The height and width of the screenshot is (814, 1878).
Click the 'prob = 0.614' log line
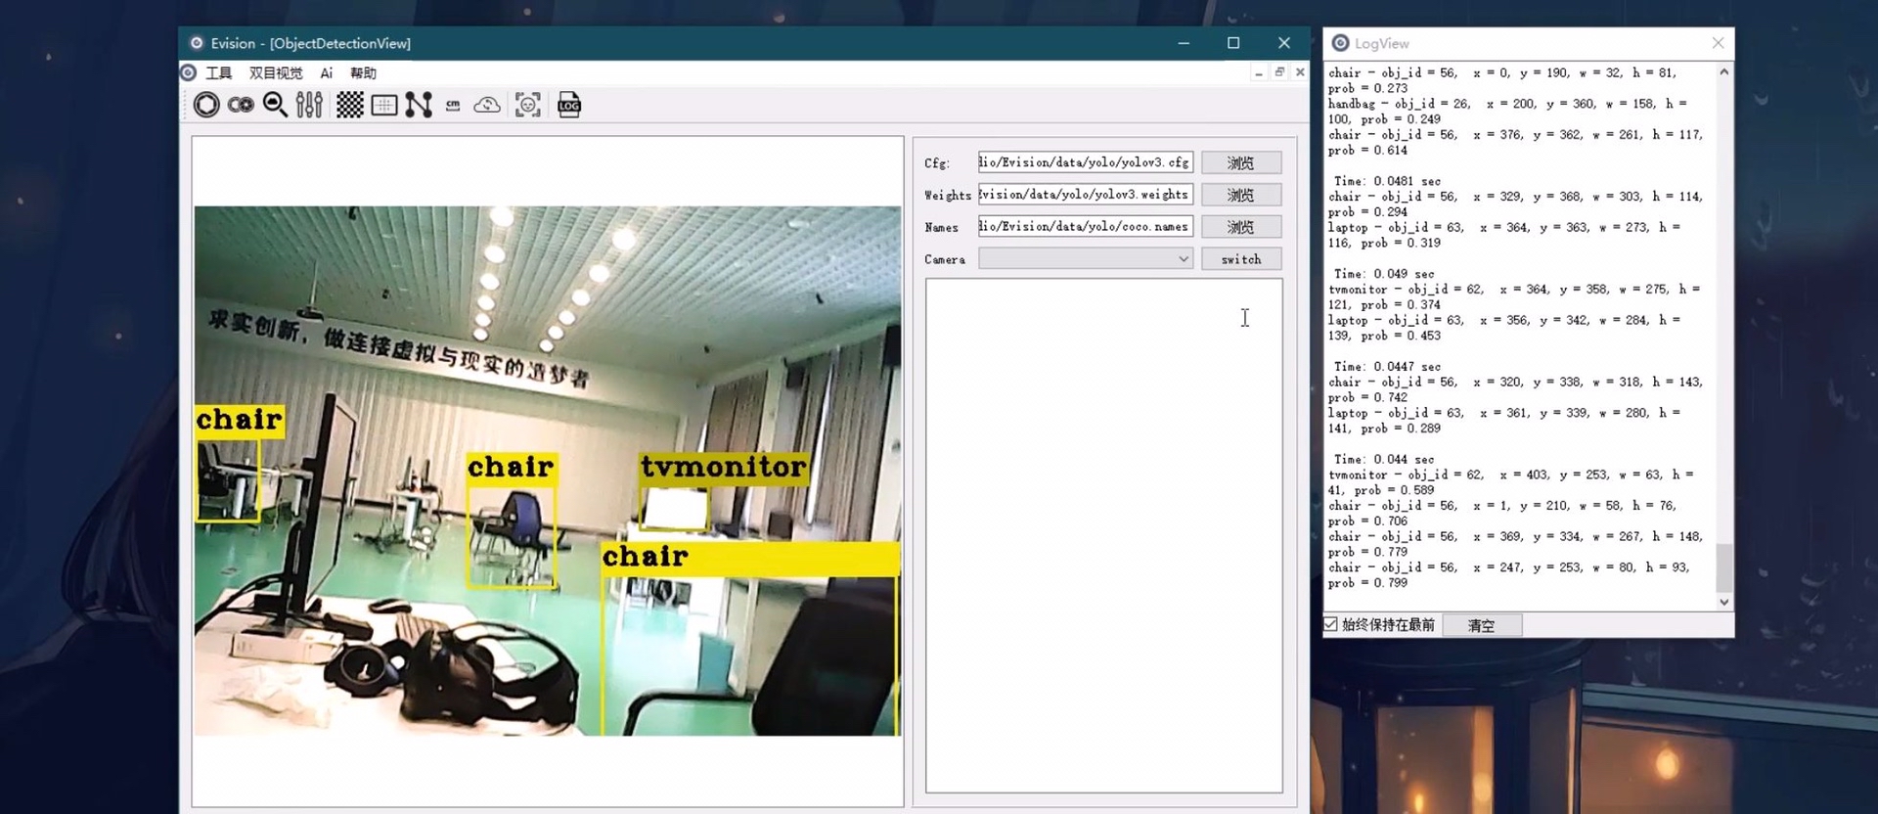pos(1367,151)
